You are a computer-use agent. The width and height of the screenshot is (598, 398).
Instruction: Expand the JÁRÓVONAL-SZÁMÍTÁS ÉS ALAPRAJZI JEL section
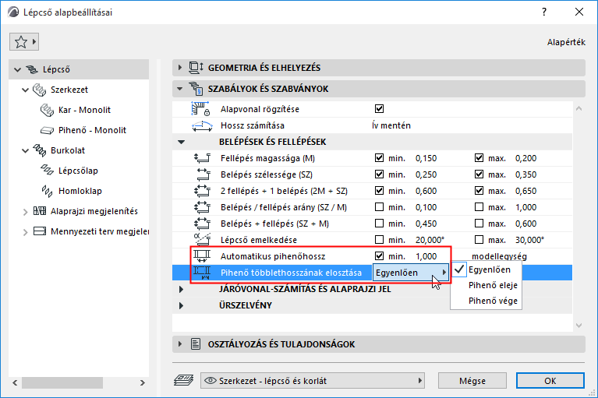(x=182, y=289)
